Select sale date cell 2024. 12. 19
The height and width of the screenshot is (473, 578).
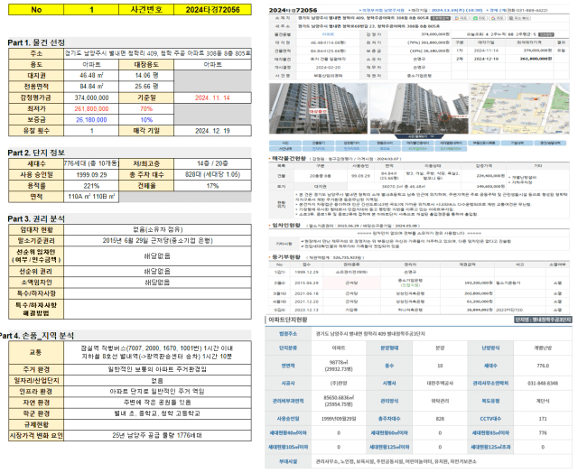[213, 131]
